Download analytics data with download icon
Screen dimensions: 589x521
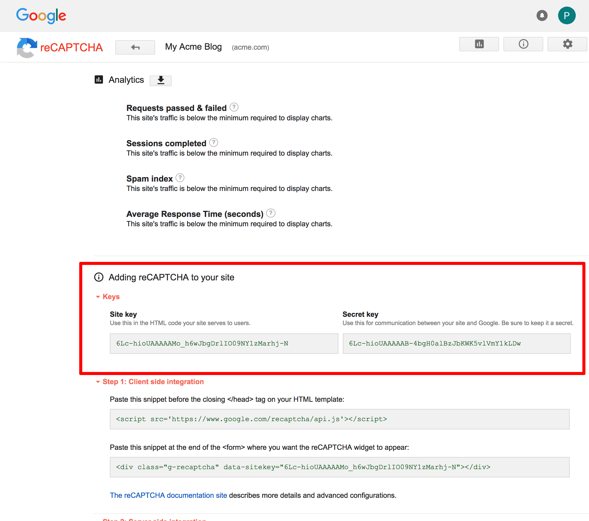(x=161, y=80)
